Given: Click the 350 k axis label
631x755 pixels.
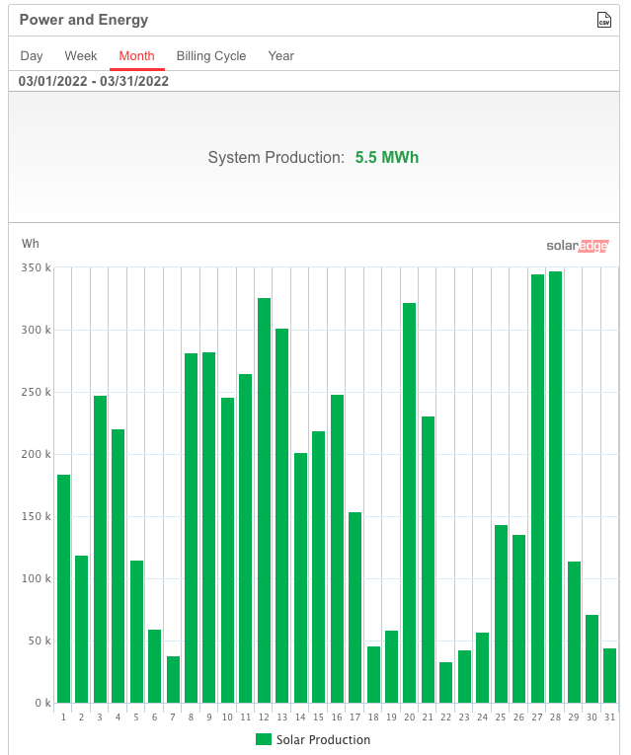Looking at the screenshot, I should pyautogui.click(x=36, y=267).
